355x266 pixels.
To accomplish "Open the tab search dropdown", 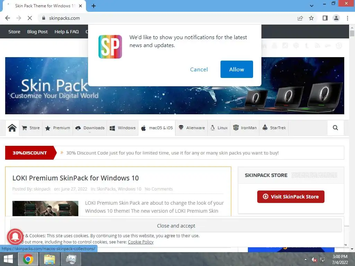I will pyautogui.click(x=312, y=6).
